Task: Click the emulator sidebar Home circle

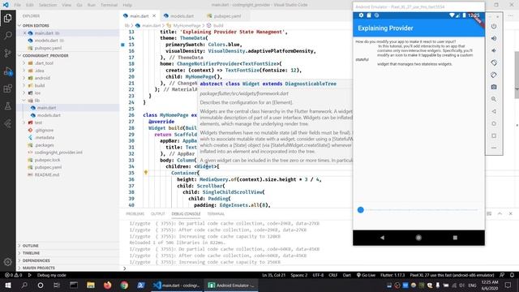Action: (494, 123)
